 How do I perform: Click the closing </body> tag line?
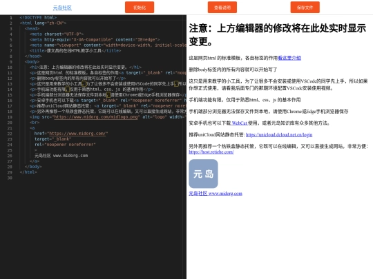[33, 167]
